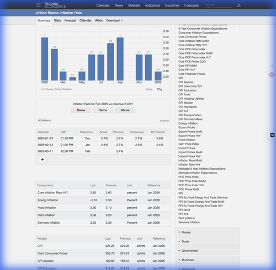Viewport: 276px width, 270px height.
Task: Open Services Inflation sidebar link
Action: coord(189,223)
